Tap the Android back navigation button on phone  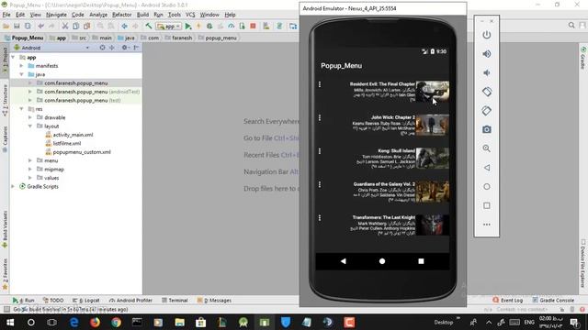pos(343,261)
